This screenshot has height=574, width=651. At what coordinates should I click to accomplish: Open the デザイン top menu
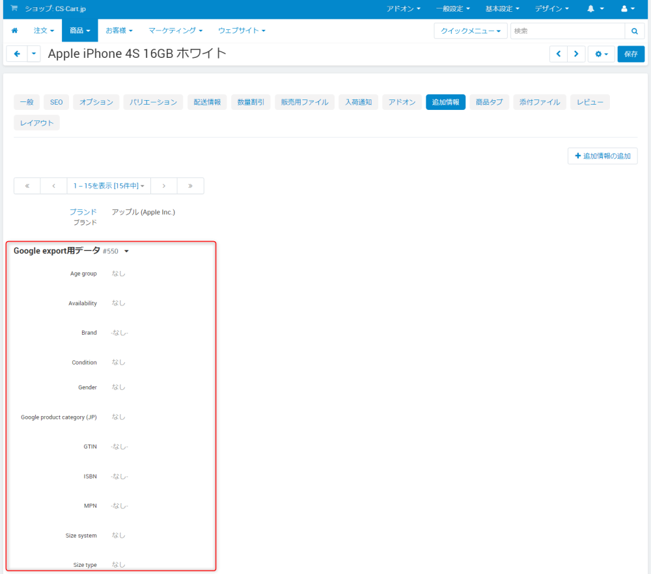(x=551, y=8)
